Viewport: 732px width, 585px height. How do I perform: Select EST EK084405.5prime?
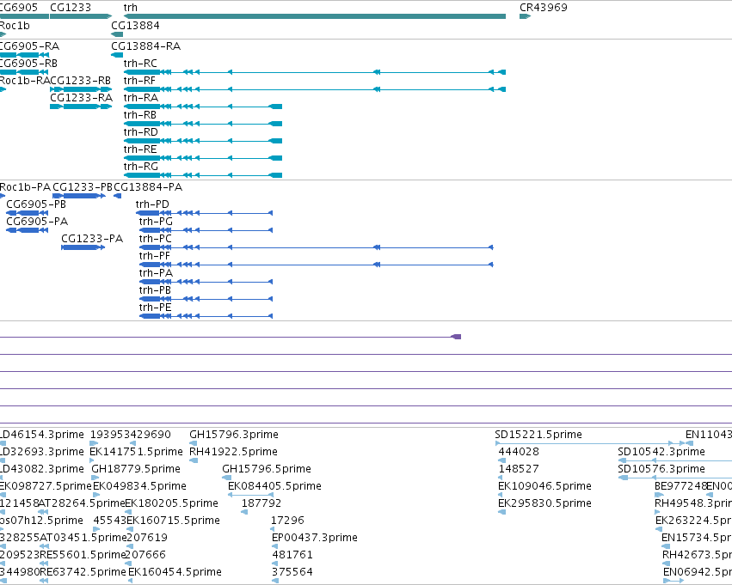tap(274, 486)
